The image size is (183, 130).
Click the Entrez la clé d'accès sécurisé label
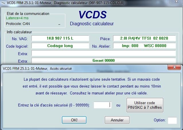tap(54, 105)
